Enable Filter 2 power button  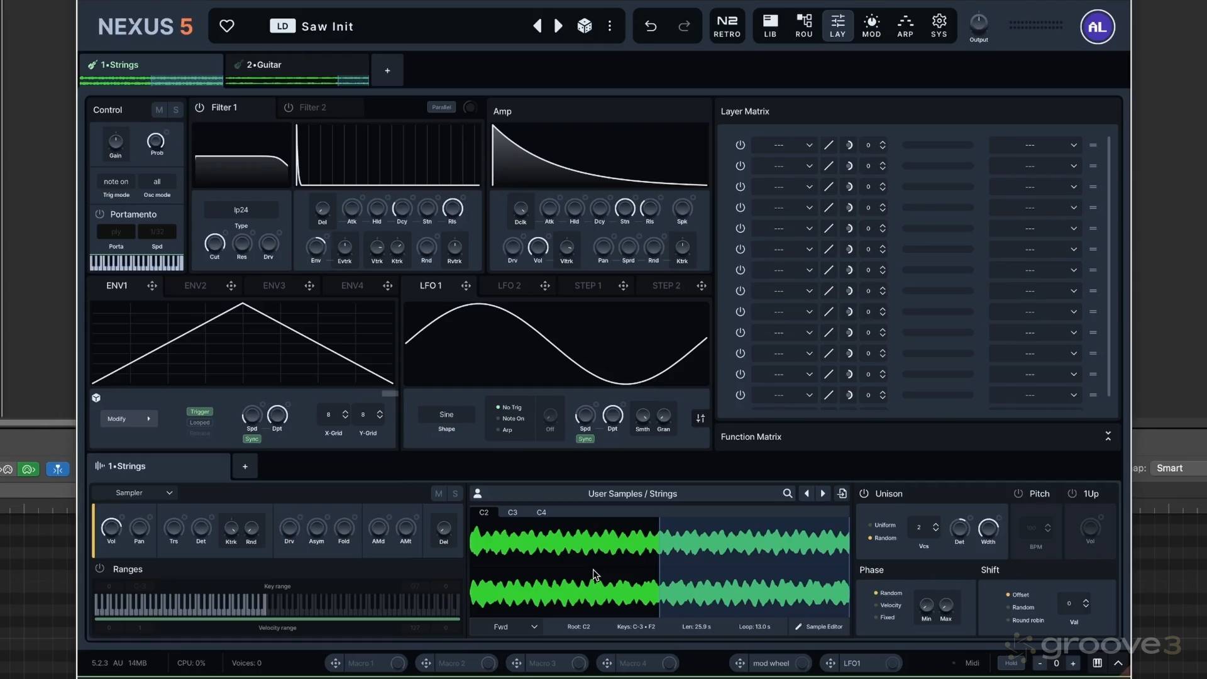tap(289, 108)
